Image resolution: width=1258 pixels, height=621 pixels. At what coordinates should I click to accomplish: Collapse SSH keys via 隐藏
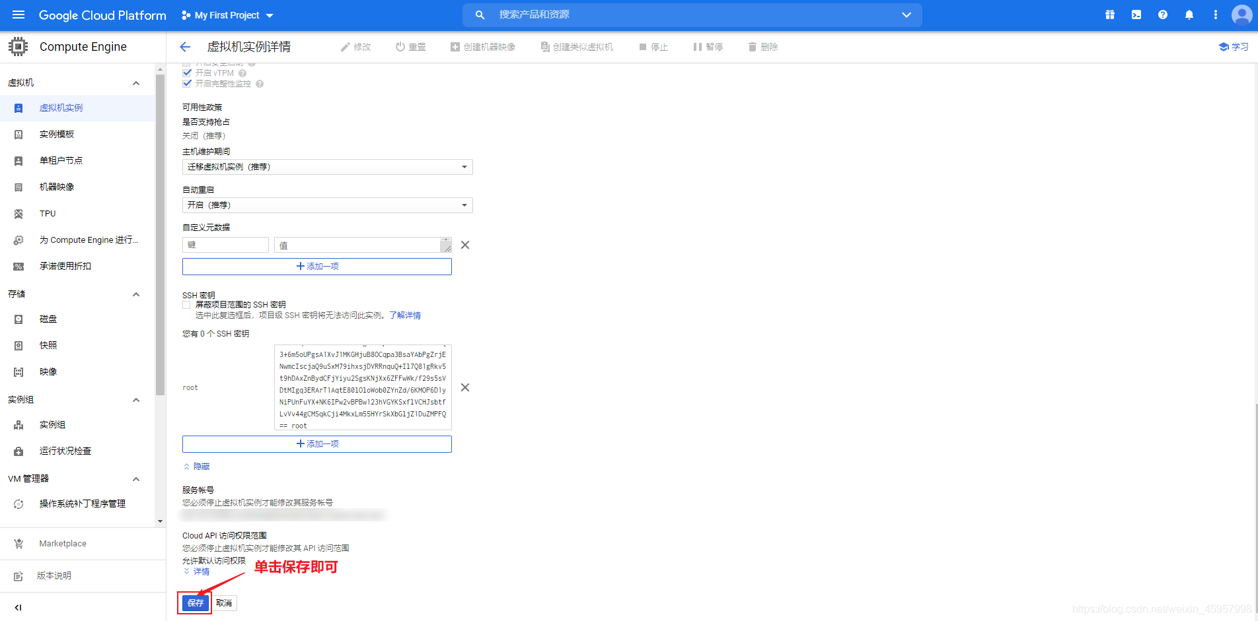click(196, 467)
